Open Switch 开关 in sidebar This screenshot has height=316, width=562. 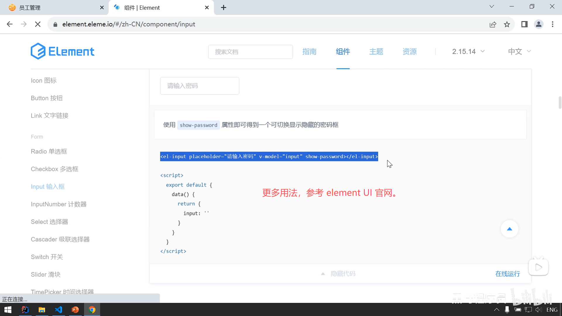tap(47, 257)
